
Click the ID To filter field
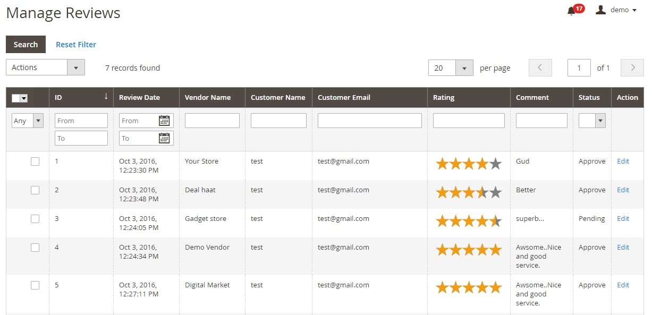click(81, 138)
